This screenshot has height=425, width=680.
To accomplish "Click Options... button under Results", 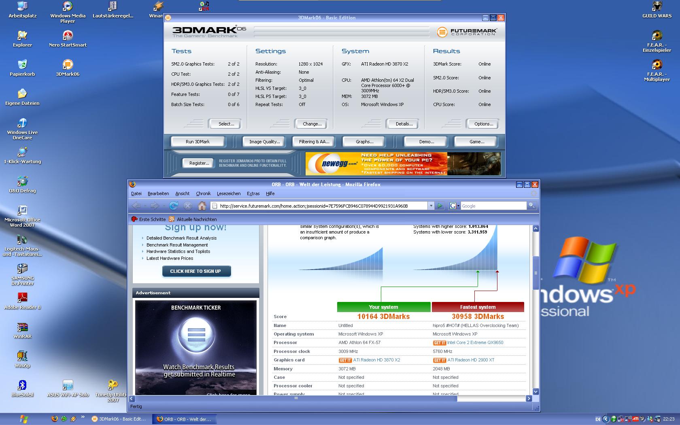I will [x=484, y=124].
